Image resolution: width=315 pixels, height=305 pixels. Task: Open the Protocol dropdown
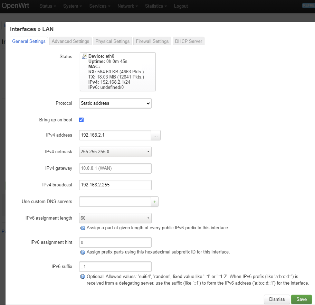[115, 103]
